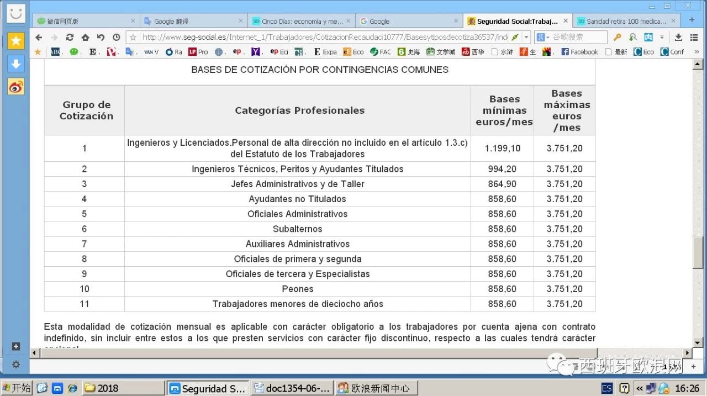Screen dimensions: 707x396
Task: Open the 文学城 bookmark
Action: pos(440,52)
